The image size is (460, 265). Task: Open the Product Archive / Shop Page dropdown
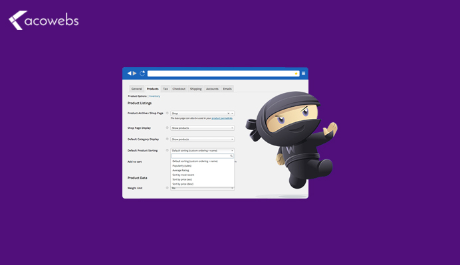(203, 114)
